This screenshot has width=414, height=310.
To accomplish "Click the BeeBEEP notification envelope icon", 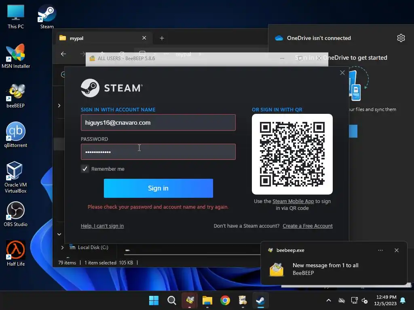I will tap(277, 269).
